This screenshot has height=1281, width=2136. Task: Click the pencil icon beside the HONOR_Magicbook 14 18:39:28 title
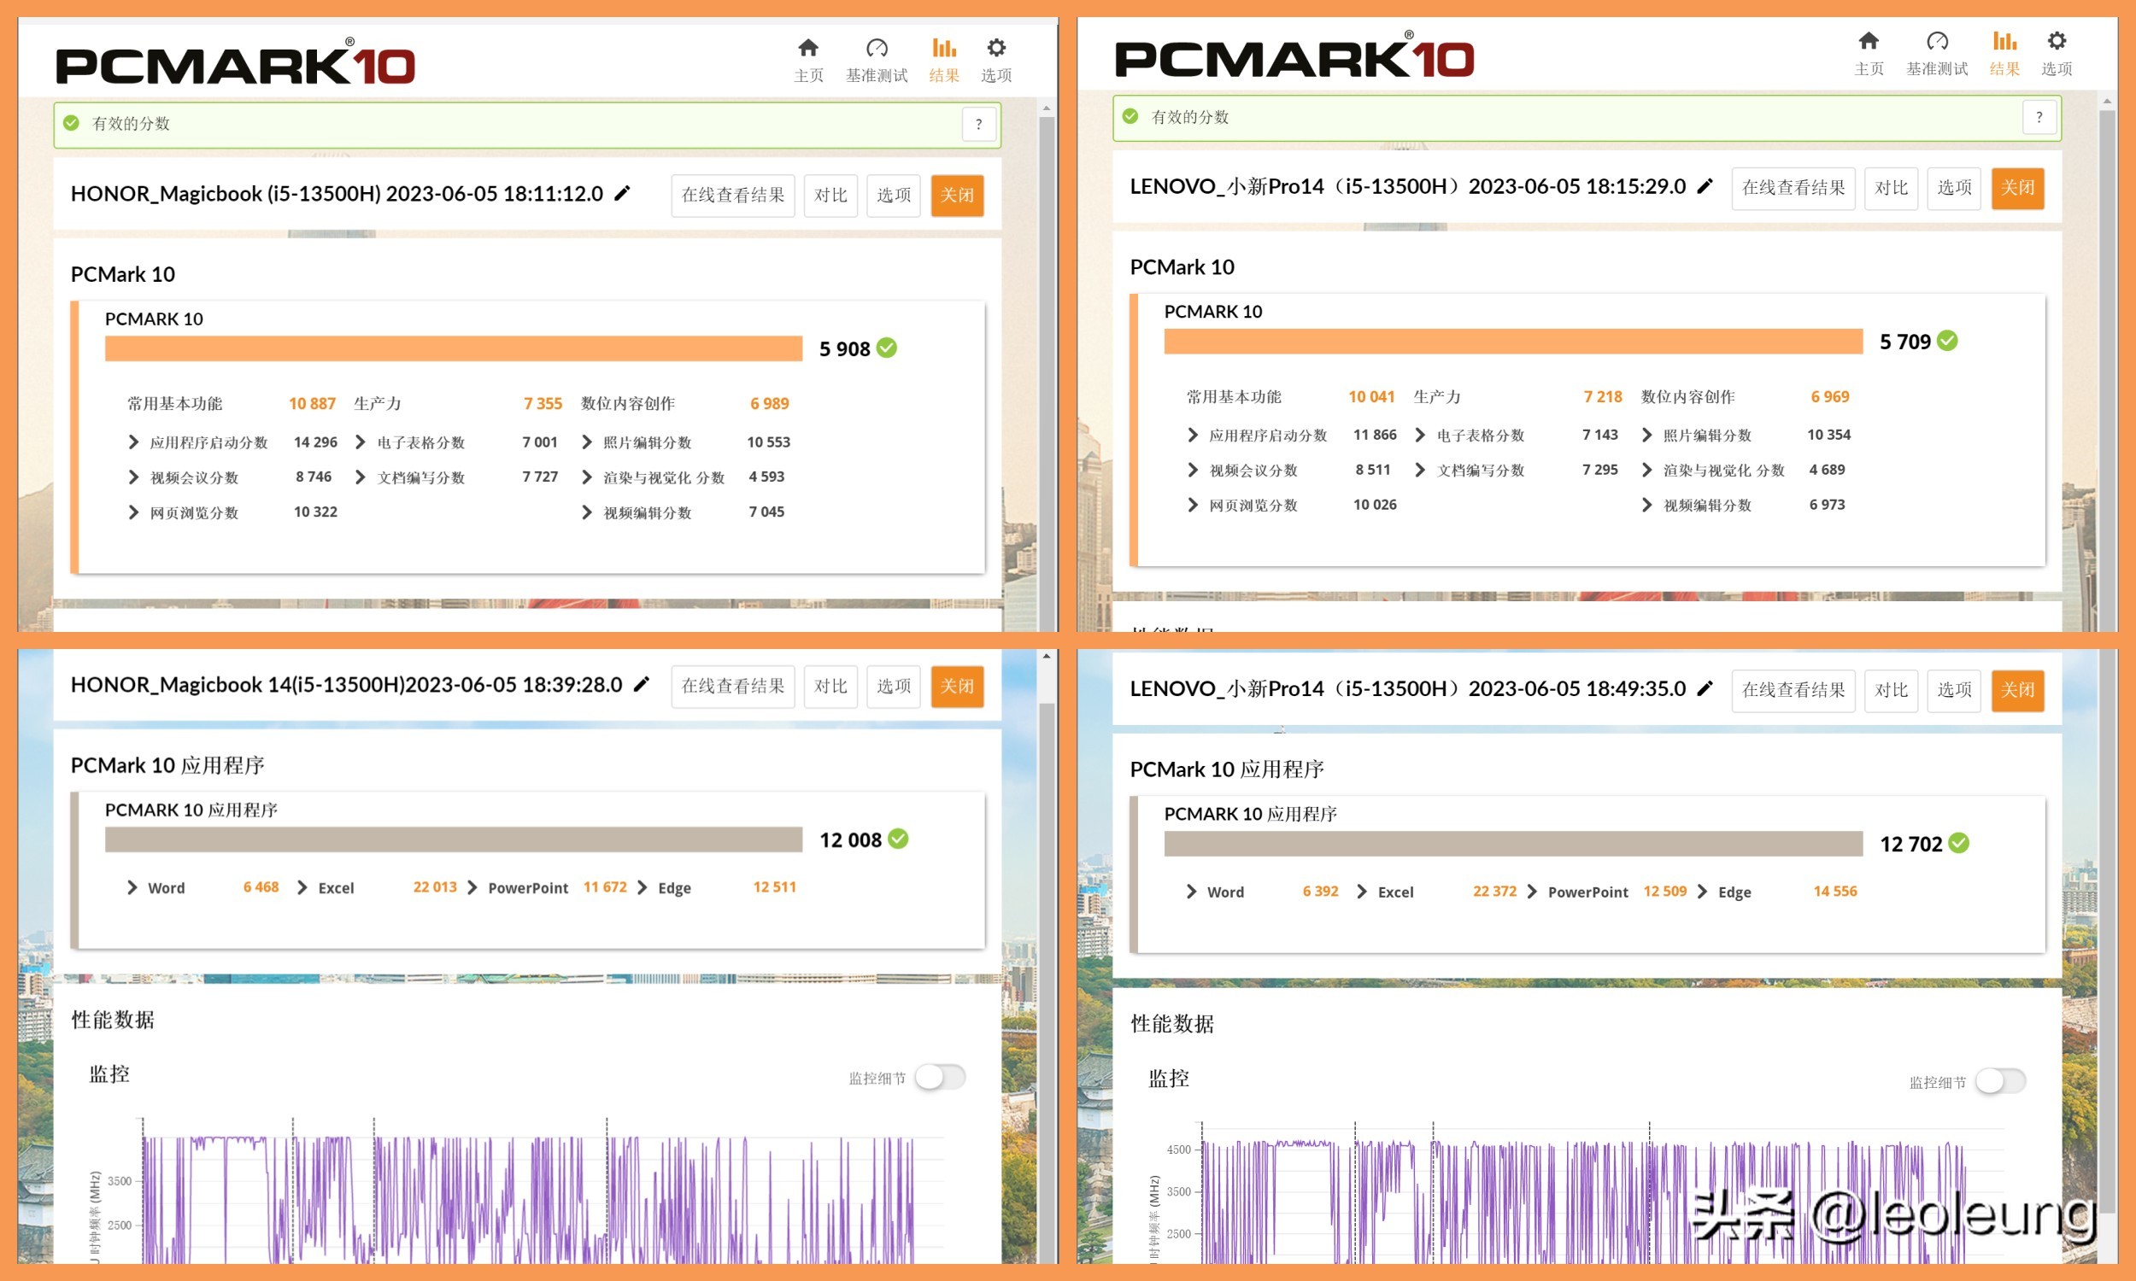tap(642, 685)
